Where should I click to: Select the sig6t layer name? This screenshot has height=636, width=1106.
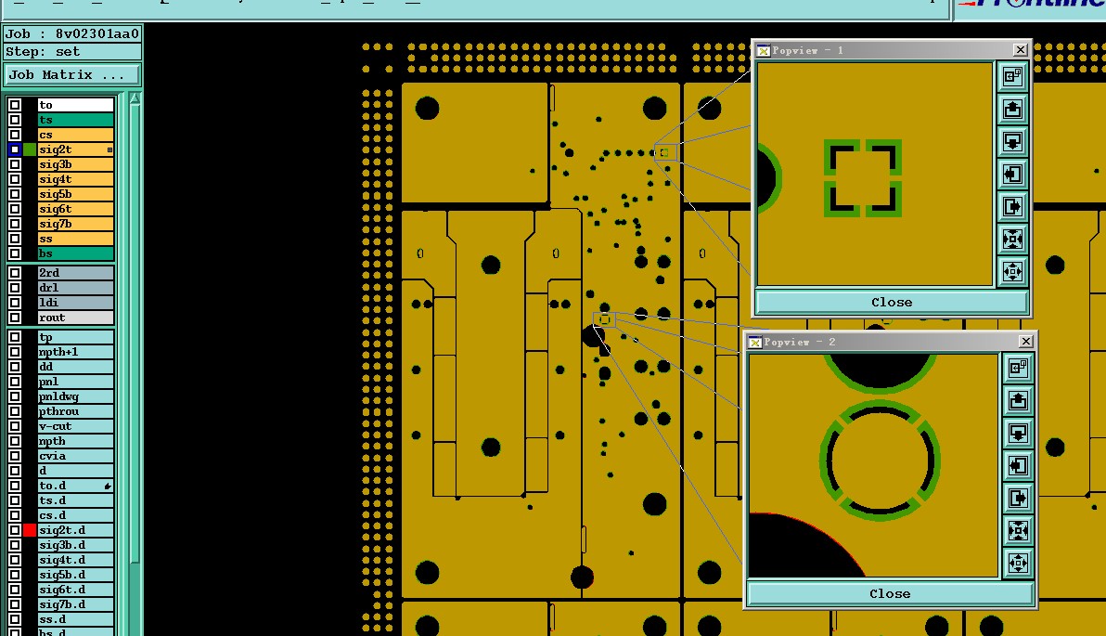[75, 209]
